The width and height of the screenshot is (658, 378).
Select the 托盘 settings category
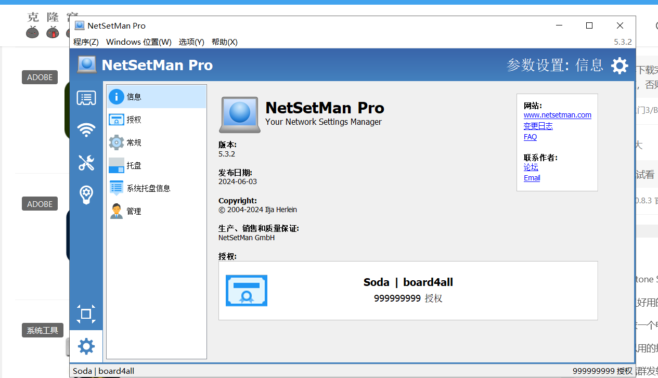[x=157, y=165]
